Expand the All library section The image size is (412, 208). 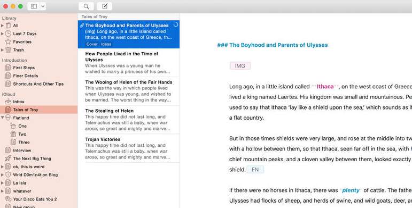click(x=2, y=26)
